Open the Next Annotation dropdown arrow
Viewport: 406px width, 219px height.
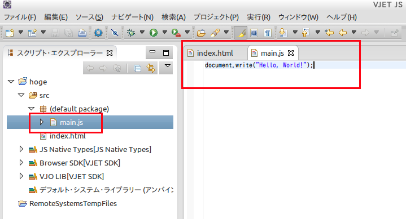pos(295,32)
